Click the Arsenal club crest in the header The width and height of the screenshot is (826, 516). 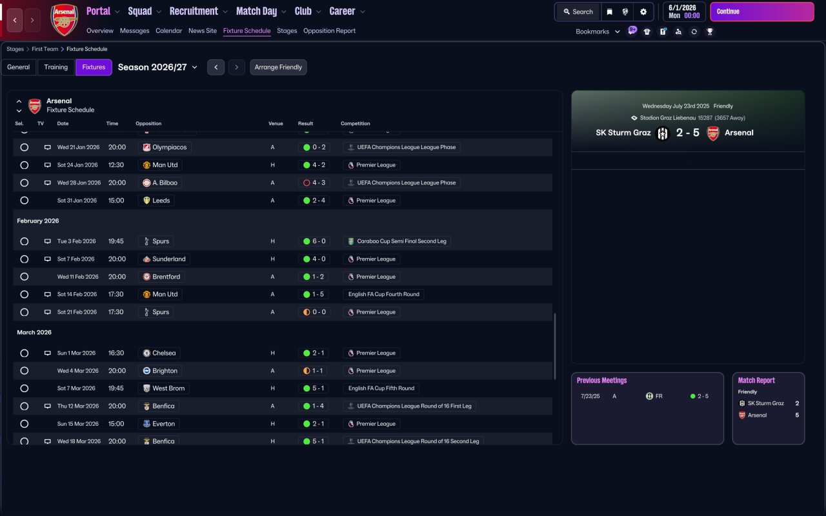64,20
